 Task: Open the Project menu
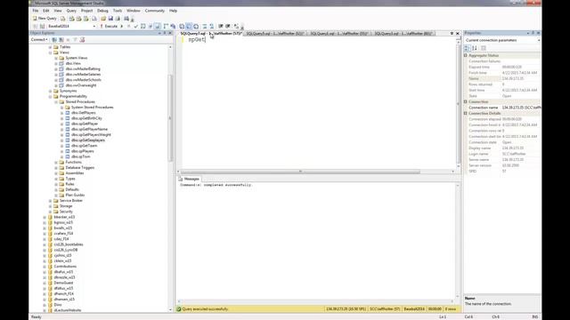click(87, 11)
